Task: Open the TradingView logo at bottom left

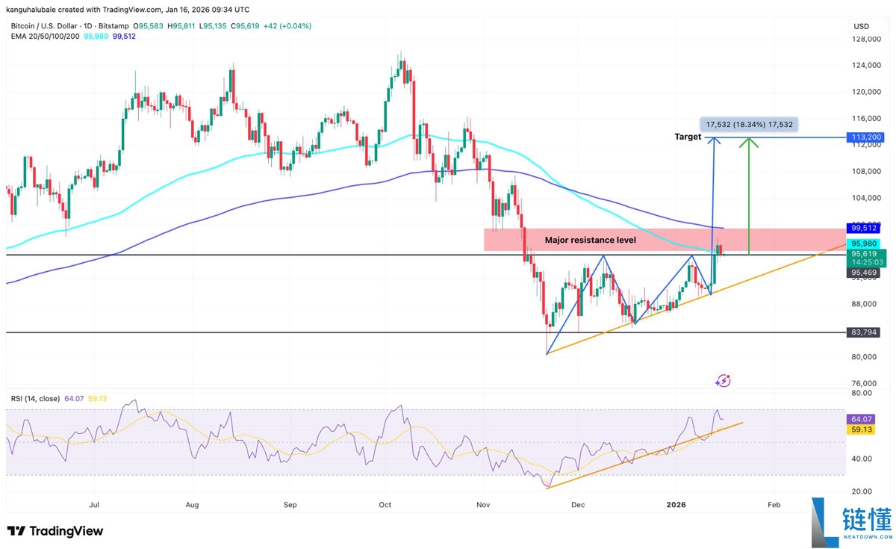Action: (x=55, y=531)
